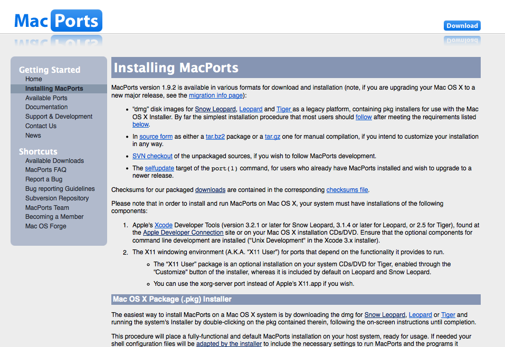
Task: Visit the MacPorts Team shortcut
Action: point(47,208)
